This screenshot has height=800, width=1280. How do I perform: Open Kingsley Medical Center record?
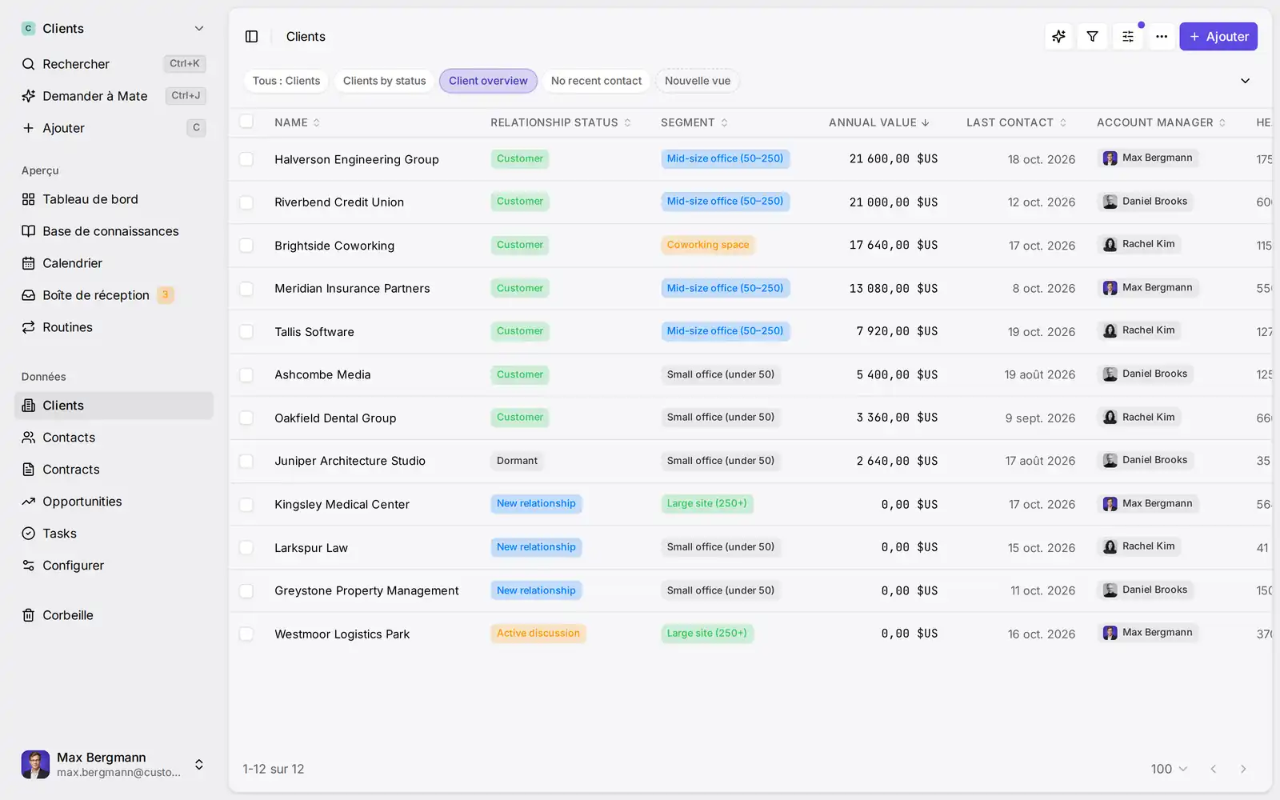(x=342, y=505)
